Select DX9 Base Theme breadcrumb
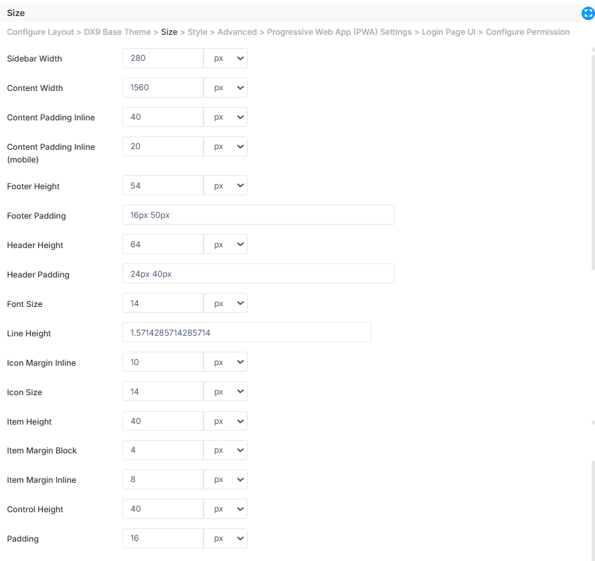The image size is (595, 561). (117, 32)
